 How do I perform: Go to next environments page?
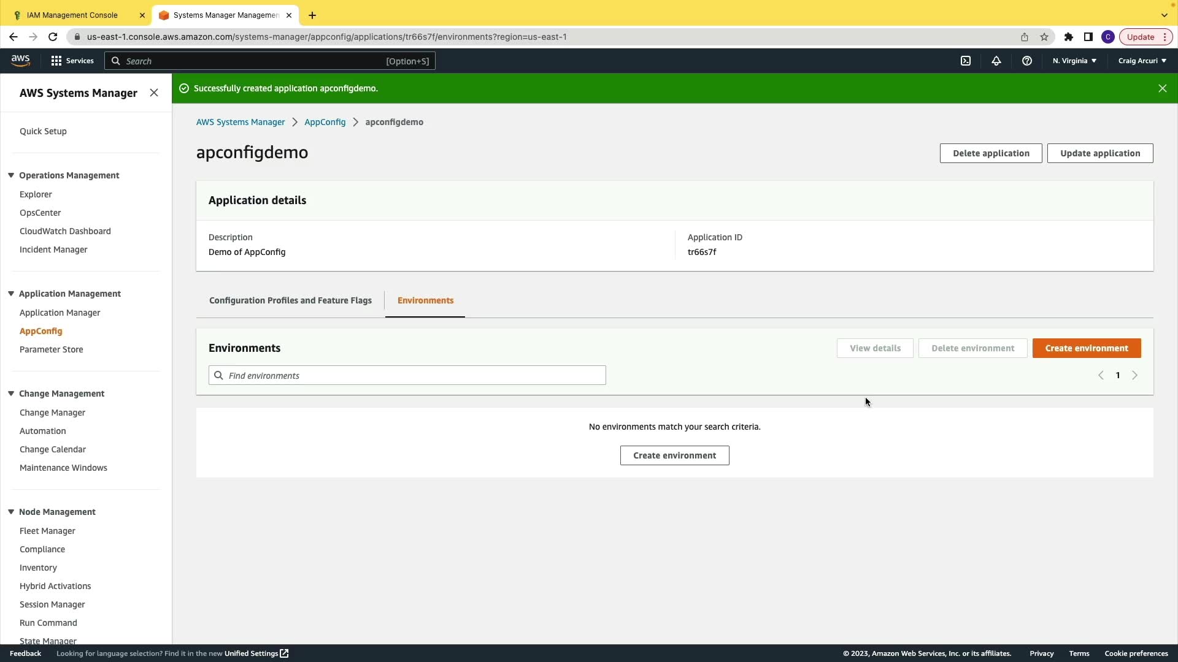(x=1134, y=375)
